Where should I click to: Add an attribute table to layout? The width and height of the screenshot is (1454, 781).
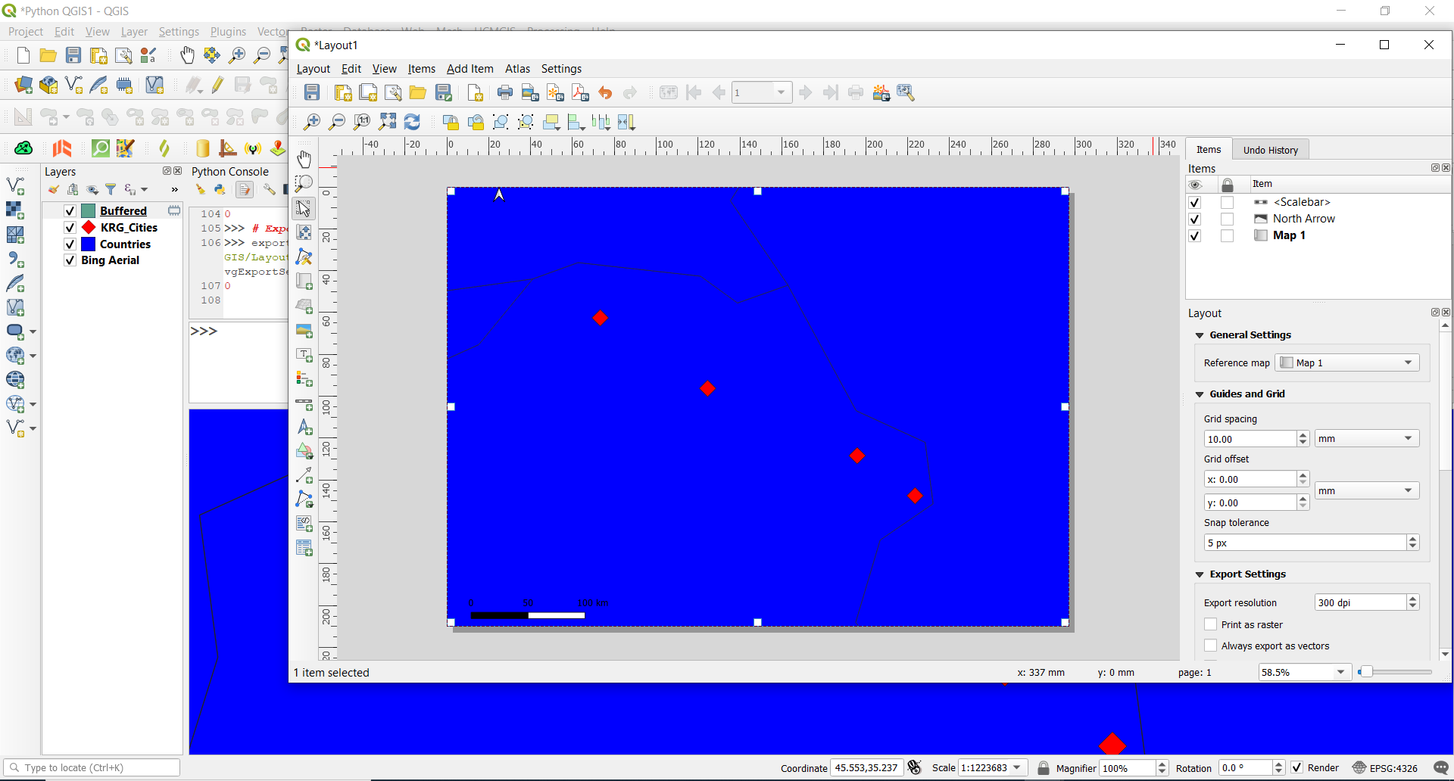304,548
